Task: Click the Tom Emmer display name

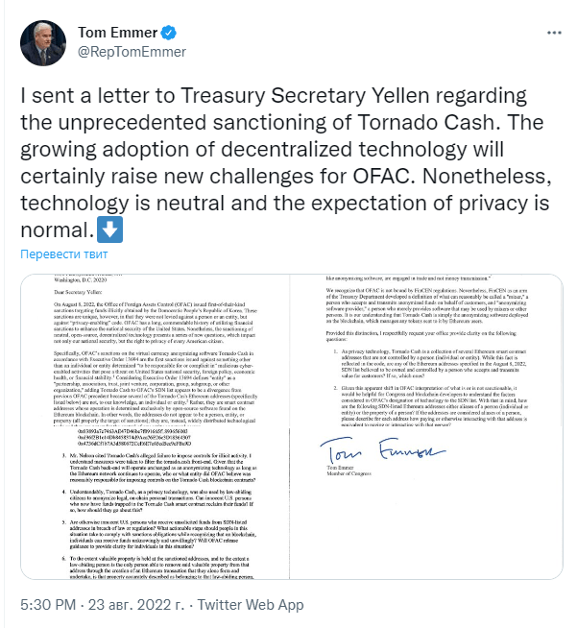Action: pos(106,31)
